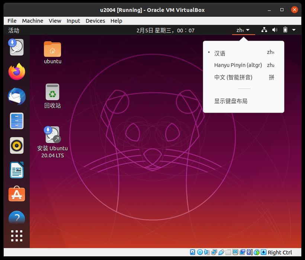
Task: Launch the Ubuntu installer from the dock
Action: pos(16,47)
